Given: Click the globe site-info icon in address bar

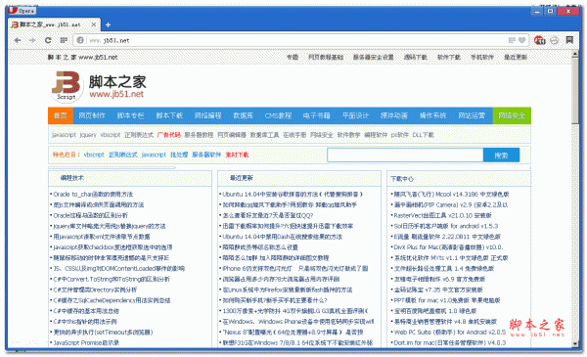Looking at the screenshot, I should [x=80, y=40].
